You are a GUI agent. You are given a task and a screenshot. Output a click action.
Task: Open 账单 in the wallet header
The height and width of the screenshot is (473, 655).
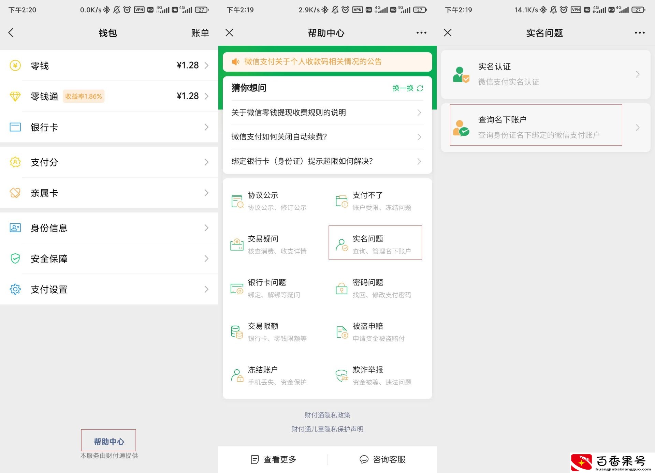click(200, 33)
